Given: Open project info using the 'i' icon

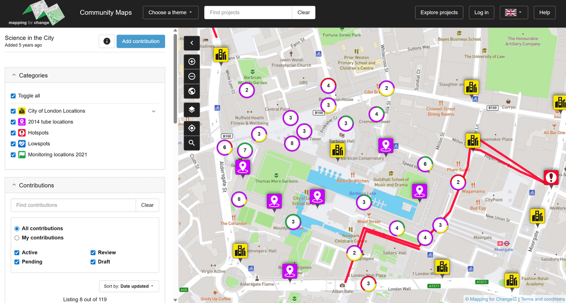Looking at the screenshot, I should click(x=107, y=41).
